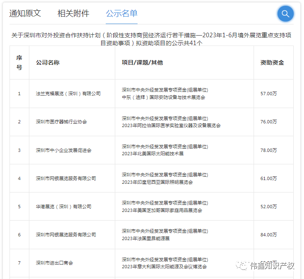
Task: Click project 中东（迪拜）国际安防设备与技术展览会
Action: [x=164, y=97]
